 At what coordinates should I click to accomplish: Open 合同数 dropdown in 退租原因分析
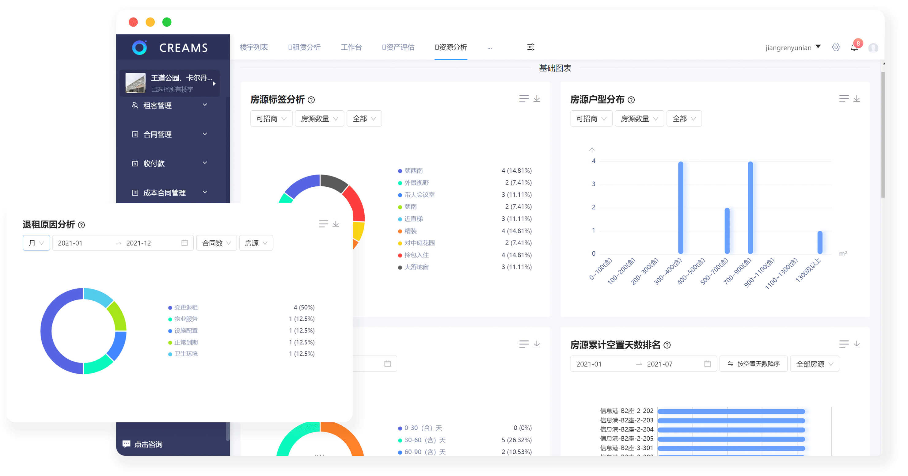coord(216,243)
